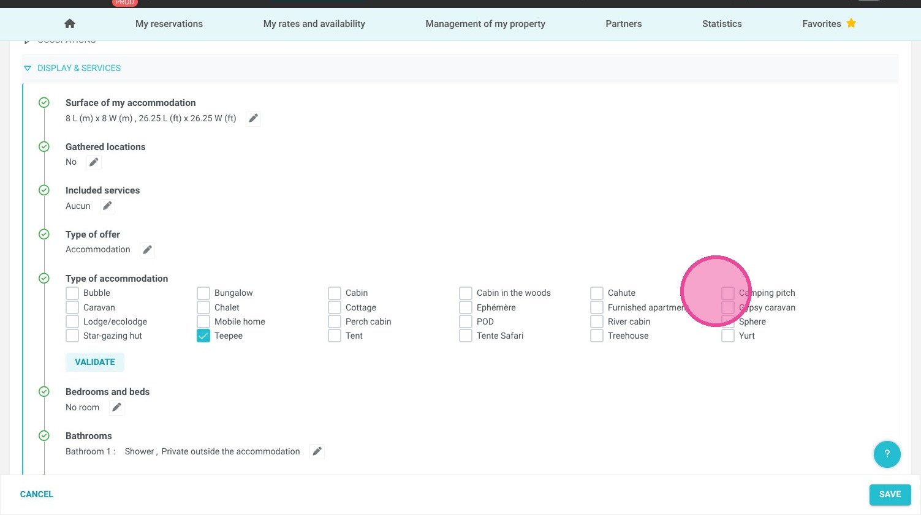921x515 pixels.
Task: Edit the surface of my accommodation
Action: point(254,118)
